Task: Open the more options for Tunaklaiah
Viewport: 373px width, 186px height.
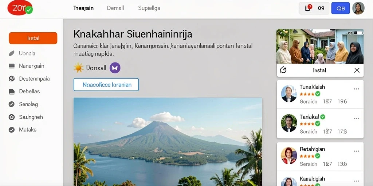Action: click(356, 89)
